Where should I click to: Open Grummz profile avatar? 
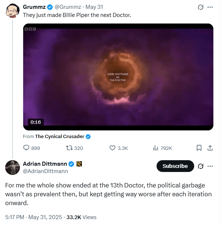12,11
